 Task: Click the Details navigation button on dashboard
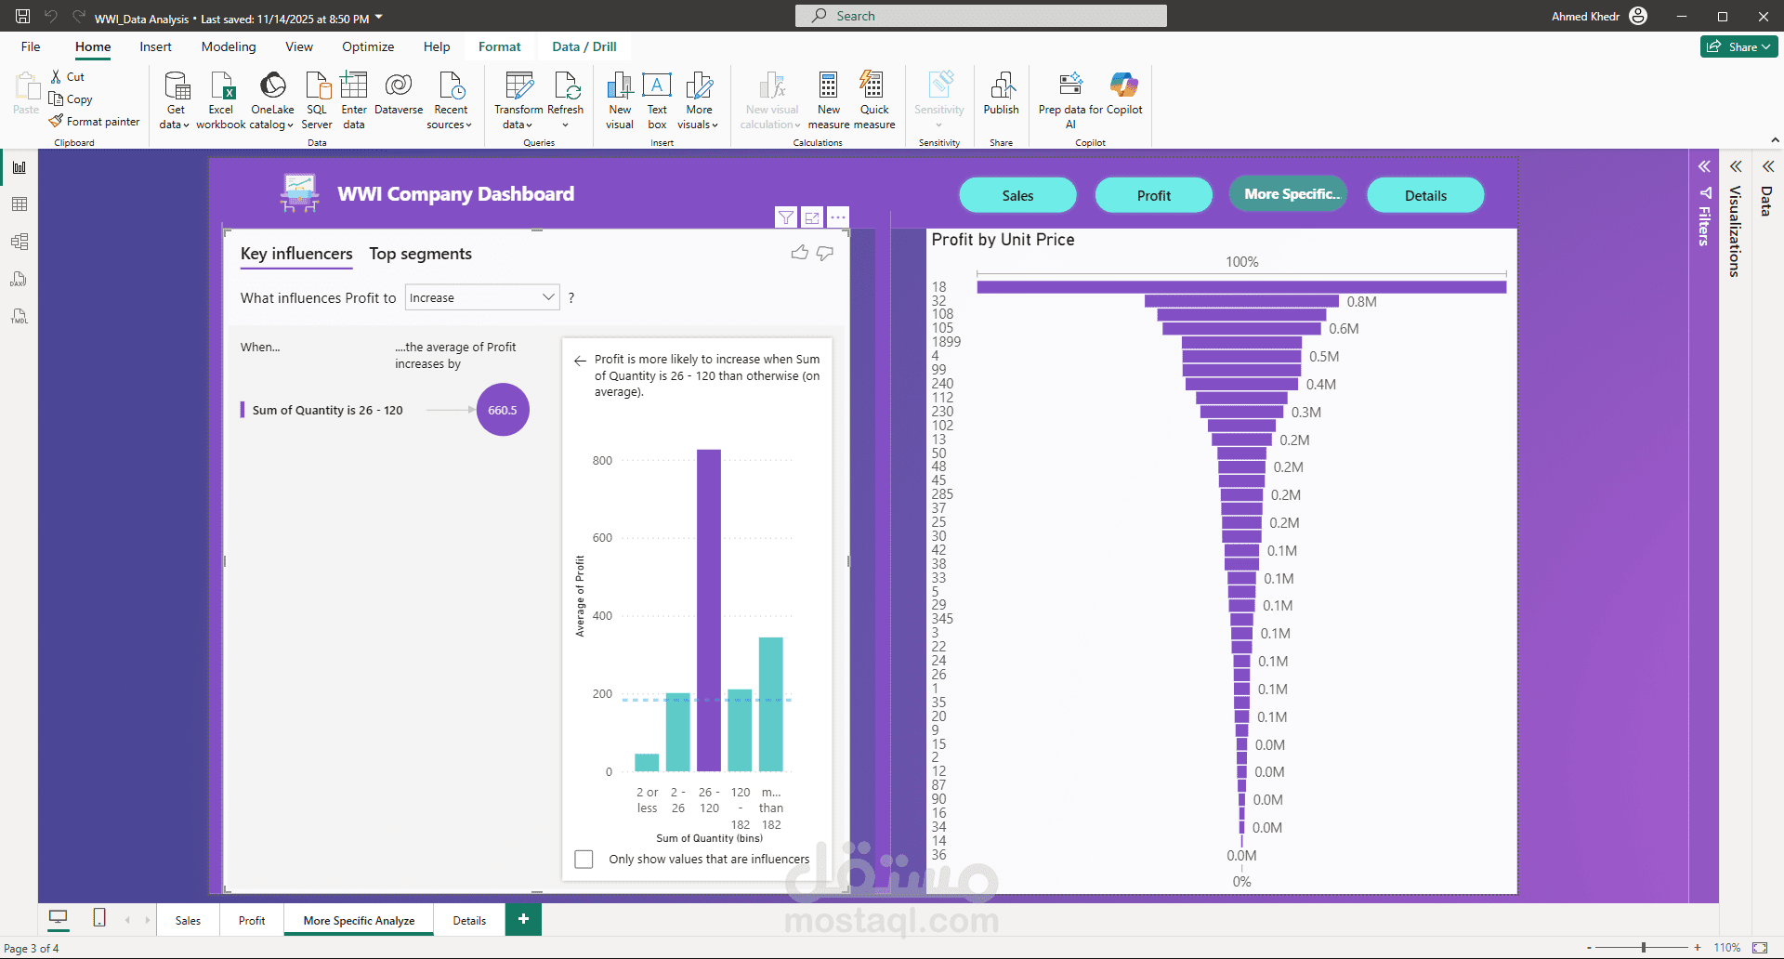click(1425, 195)
